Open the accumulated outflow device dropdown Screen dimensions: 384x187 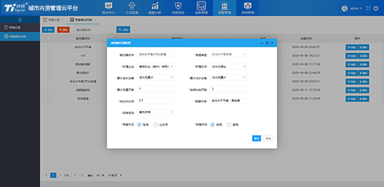click(x=229, y=77)
